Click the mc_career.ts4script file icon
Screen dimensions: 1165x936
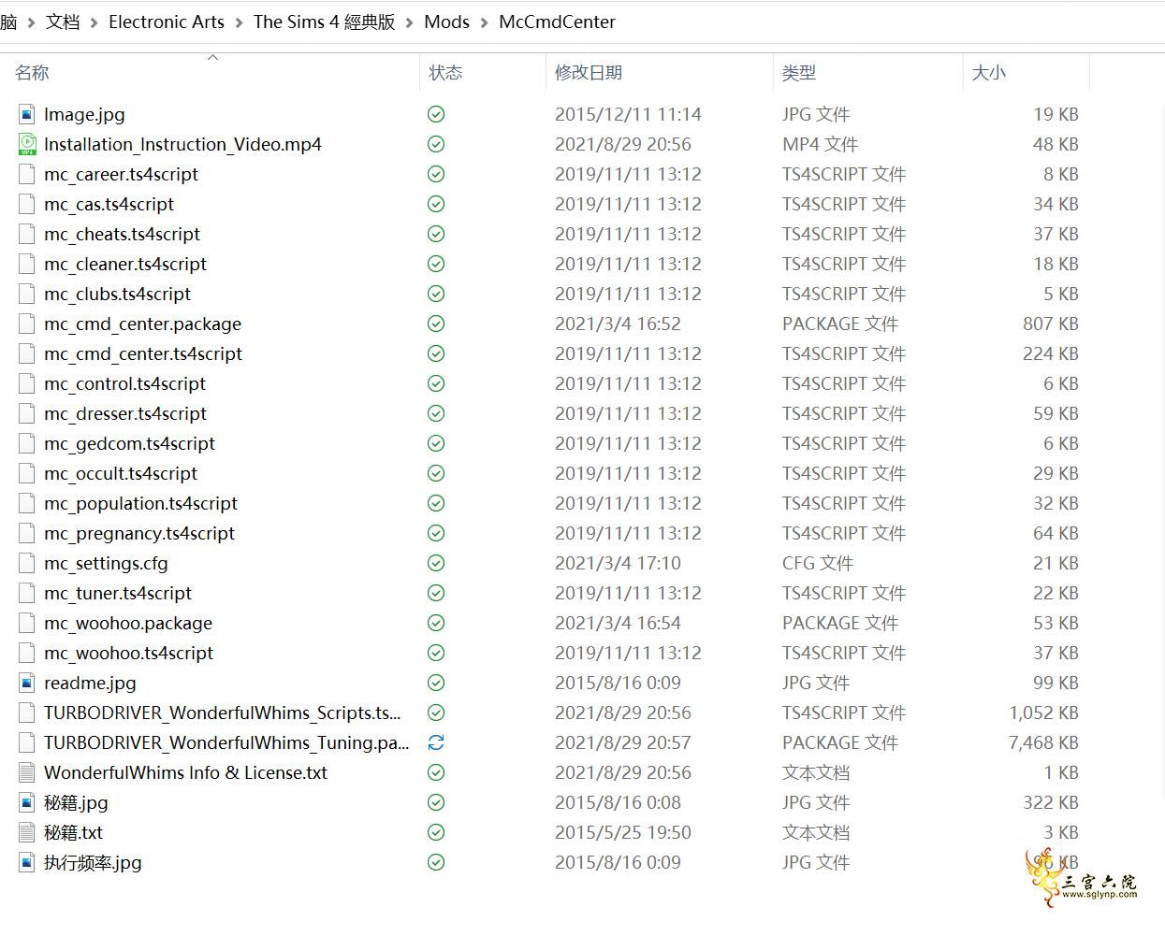pyautogui.click(x=26, y=174)
